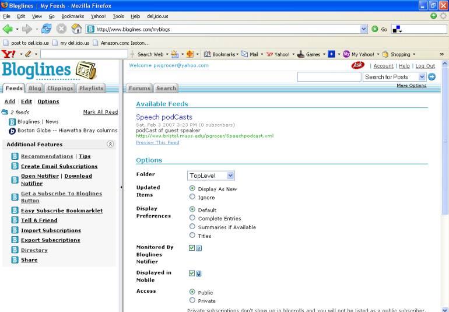Viewport: 449px width, 312px height.
Task: Click the page vertical scrollbar thumb
Action: click(445, 141)
